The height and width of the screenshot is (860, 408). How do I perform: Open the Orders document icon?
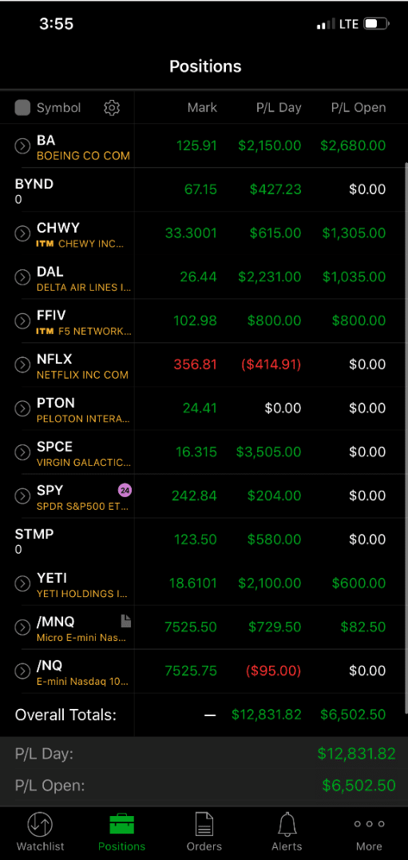(204, 824)
